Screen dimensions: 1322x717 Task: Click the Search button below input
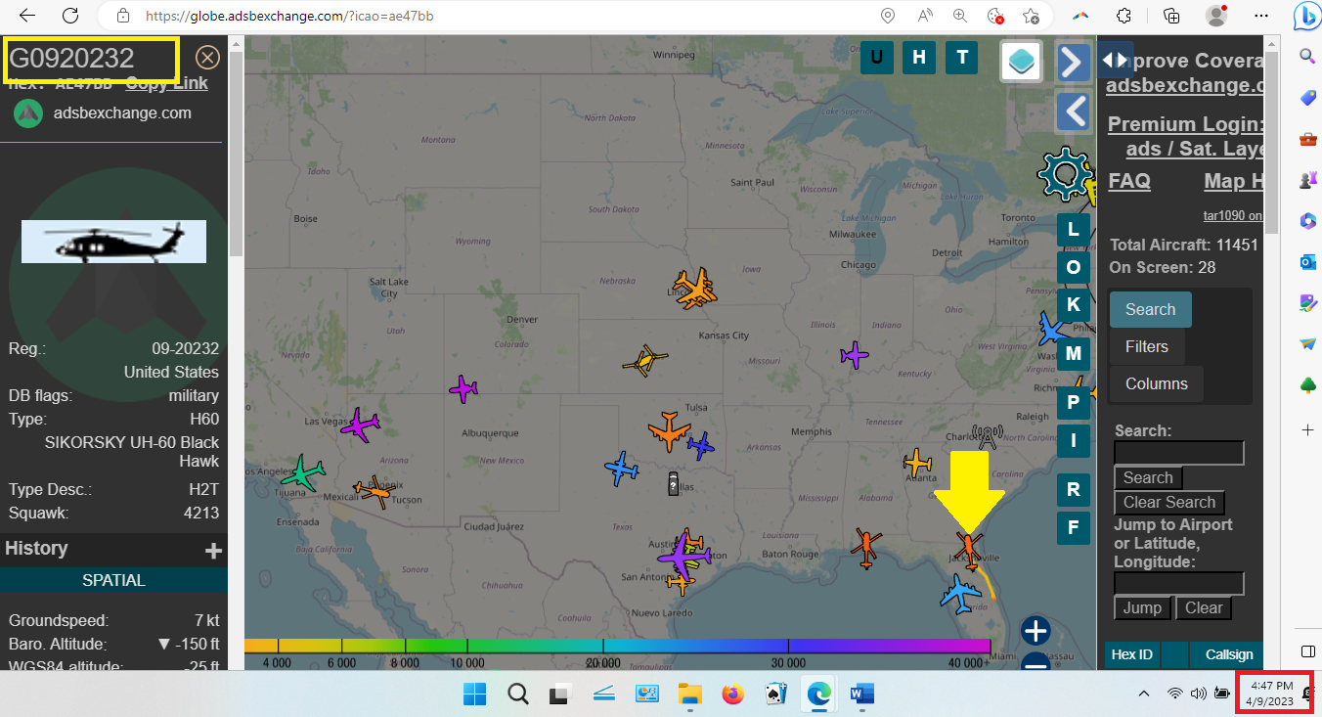click(x=1148, y=477)
